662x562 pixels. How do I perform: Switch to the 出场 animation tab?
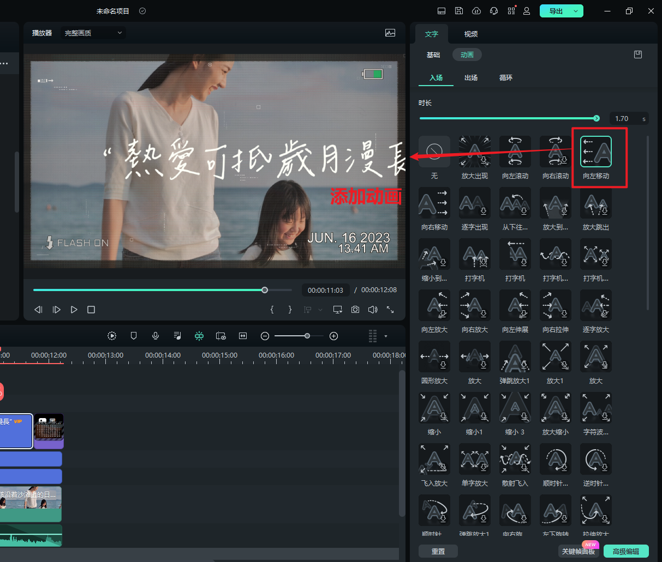click(471, 78)
